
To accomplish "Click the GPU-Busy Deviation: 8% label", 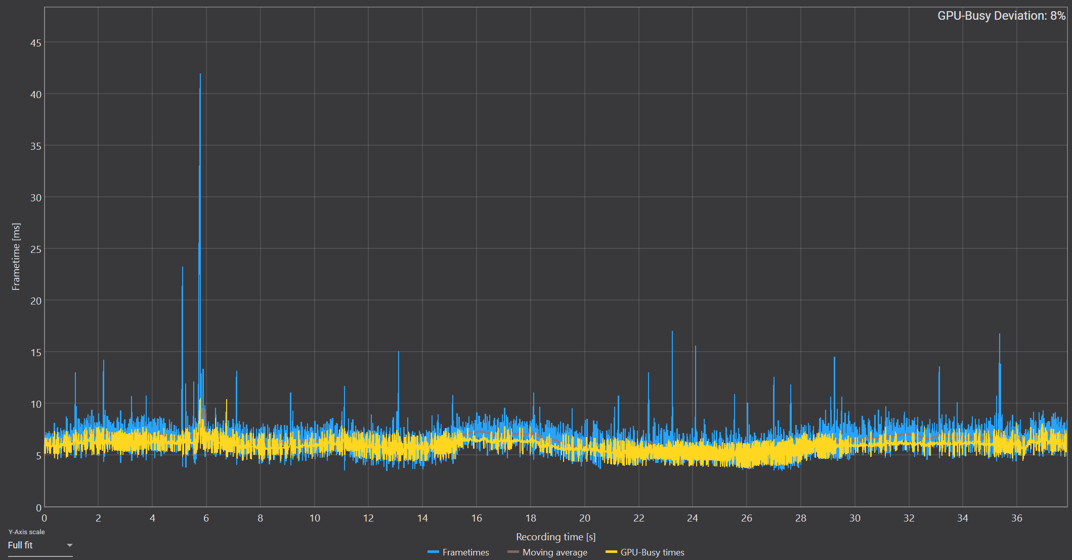I will pyautogui.click(x=1001, y=16).
